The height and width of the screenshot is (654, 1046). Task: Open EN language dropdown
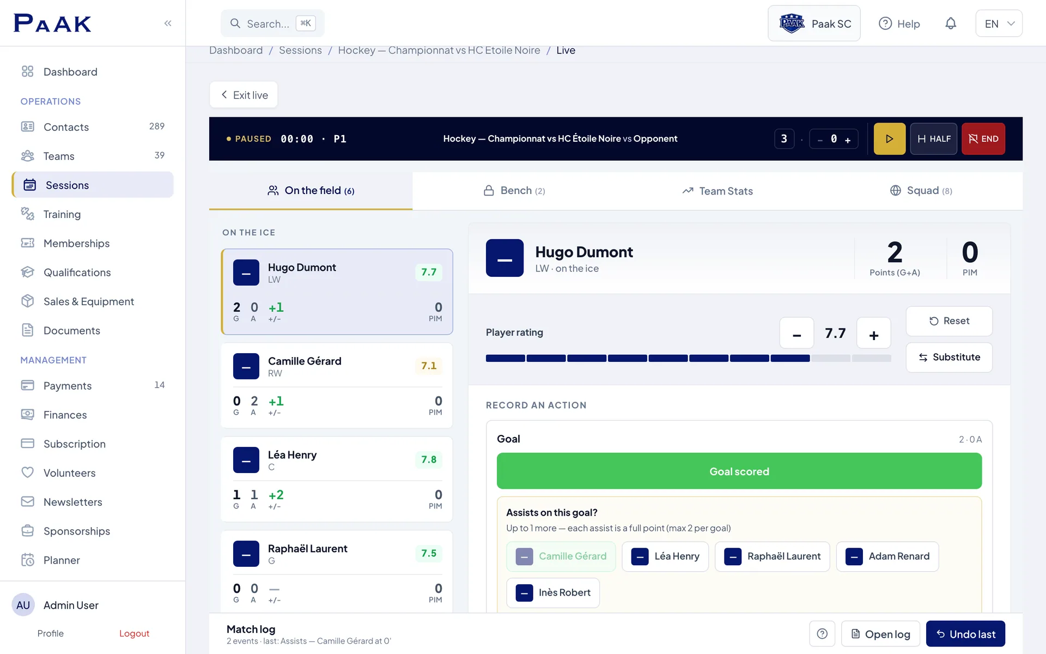(x=999, y=23)
